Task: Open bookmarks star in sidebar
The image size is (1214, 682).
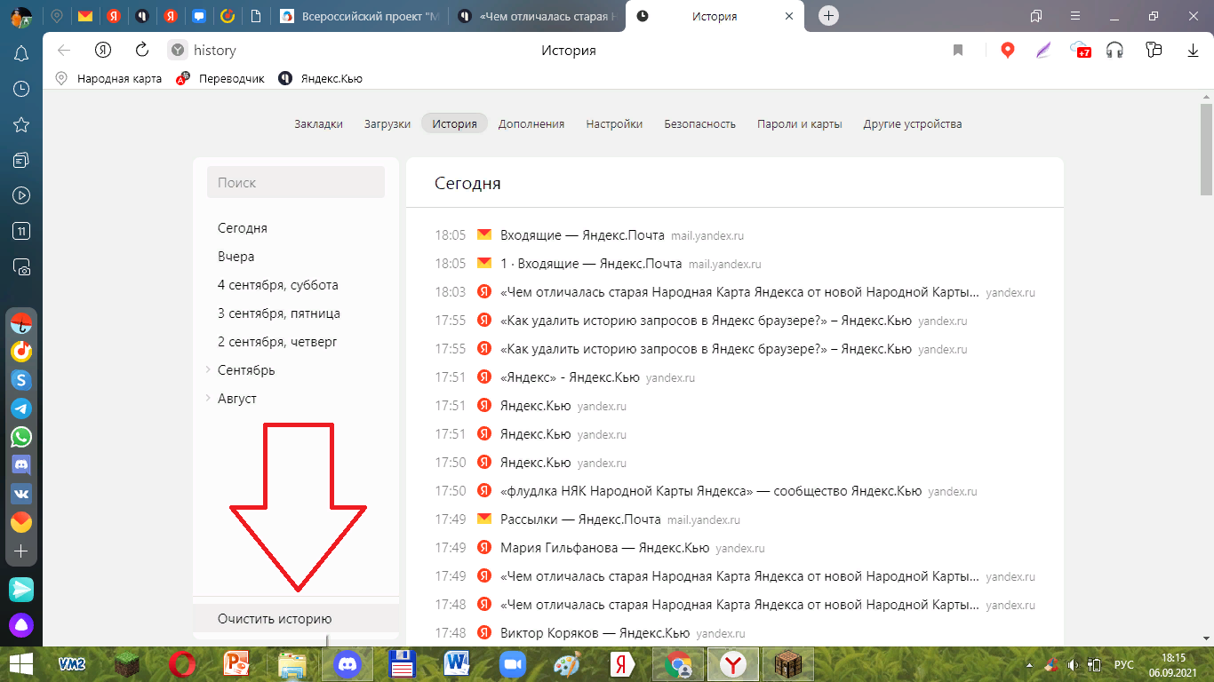Action: click(x=21, y=124)
